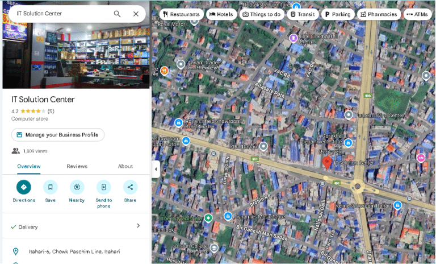Expand the Delivery details chevron
This screenshot has width=436, height=264.
pyautogui.click(x=138, y=226)
